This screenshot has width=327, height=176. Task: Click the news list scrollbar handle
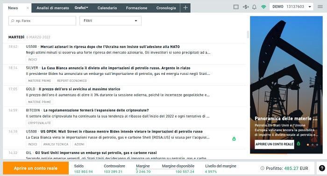pos(248,35)
